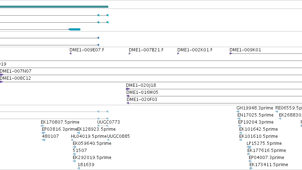Image resolution: width=302 pixels, height=170 pixels.
Task: Select the EK059640.5prime label
Action: tap(92, 143)
